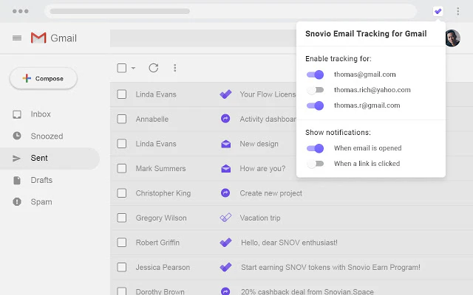Screen dimensions: 473x295
Task: Expand the select-all dropdown arrow
Action: click(x=133, y=68)
